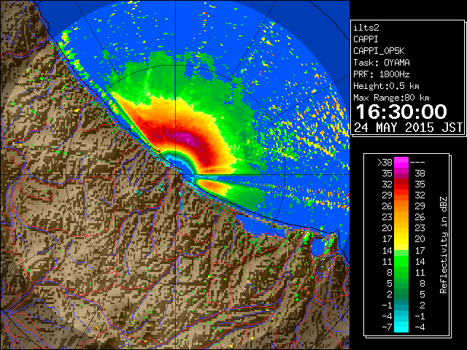Click 'PRF: 1800Hz' text
The height and width of the screenshot is (350, 467).
point(381,74)
